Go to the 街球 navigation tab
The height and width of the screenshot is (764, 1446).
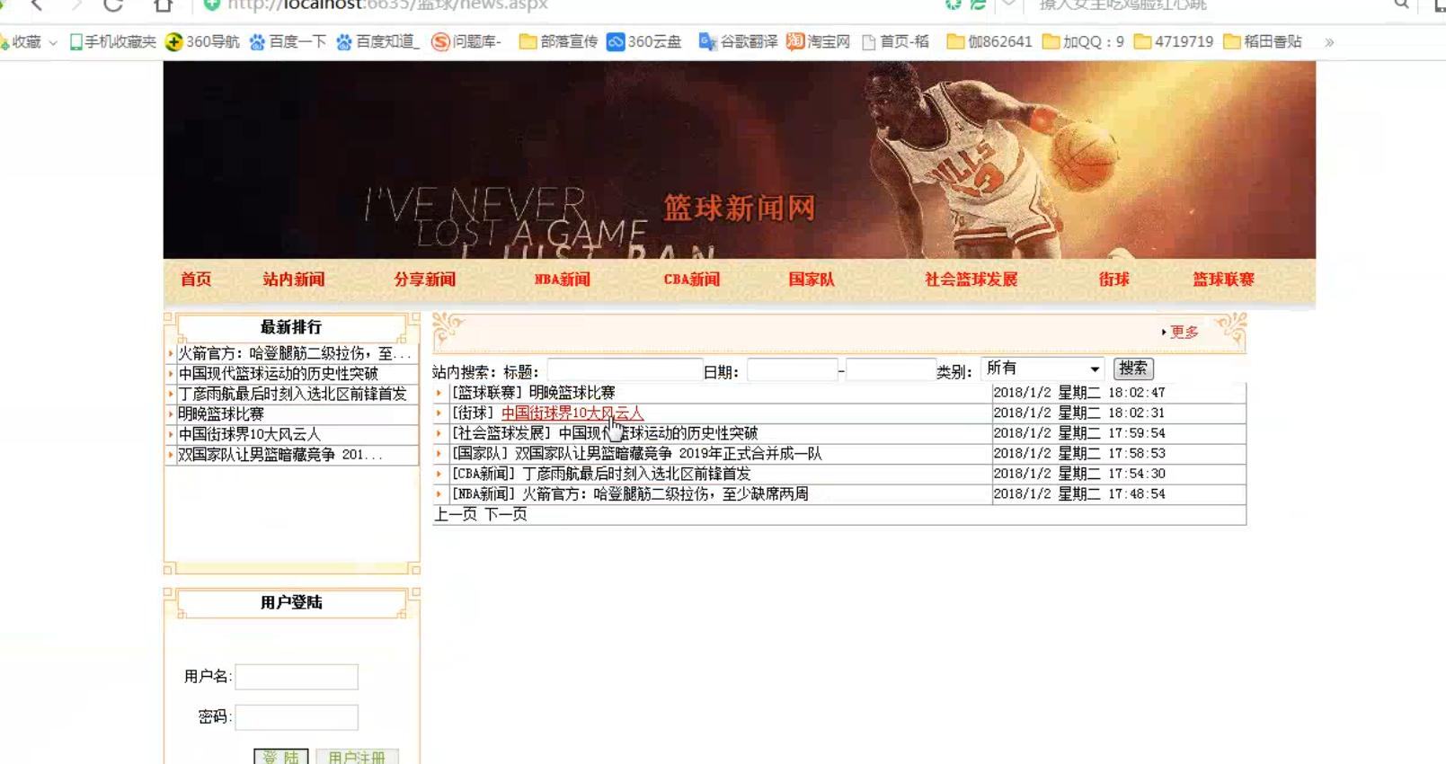coord(1113,280)
